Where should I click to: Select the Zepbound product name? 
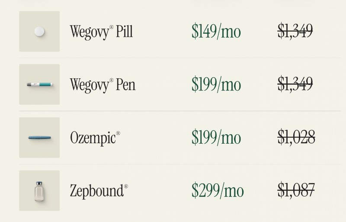tap(96, 190)
